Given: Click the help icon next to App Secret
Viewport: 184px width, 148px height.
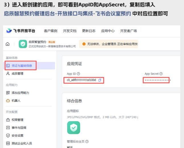Looking at the screenshot, I should click(161, 74).
